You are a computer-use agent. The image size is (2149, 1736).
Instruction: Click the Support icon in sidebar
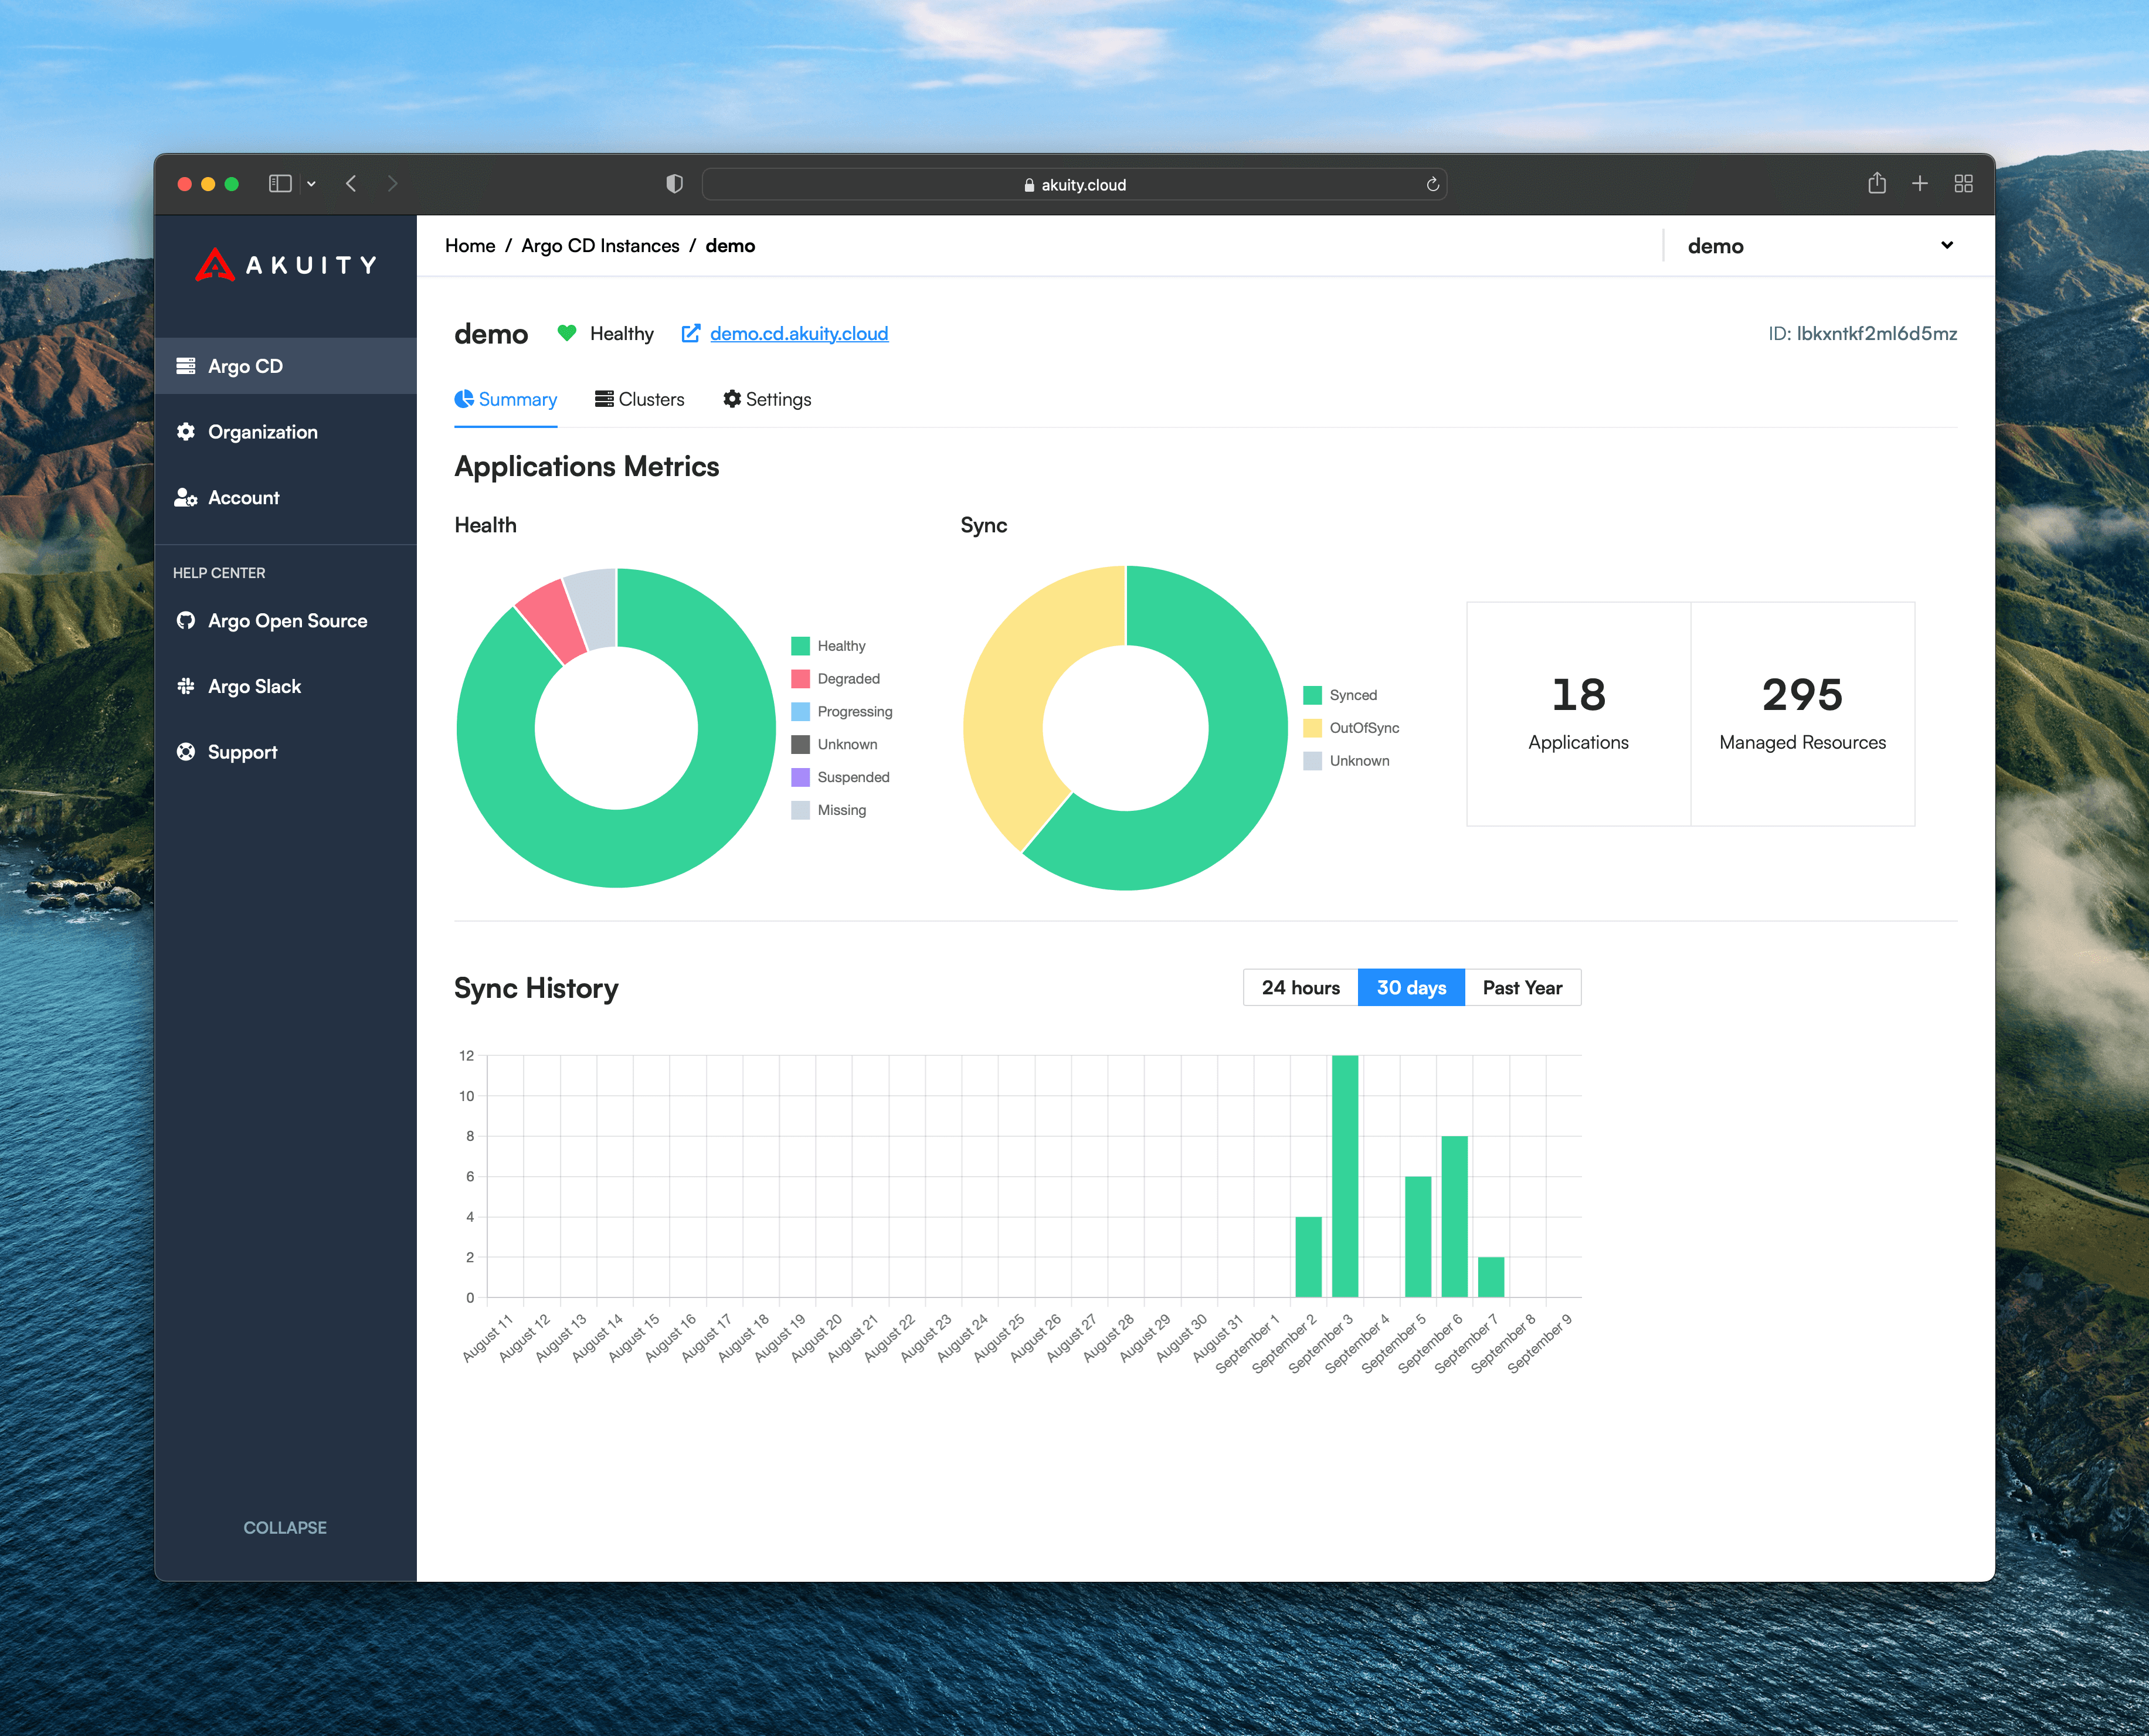point(186,751)
